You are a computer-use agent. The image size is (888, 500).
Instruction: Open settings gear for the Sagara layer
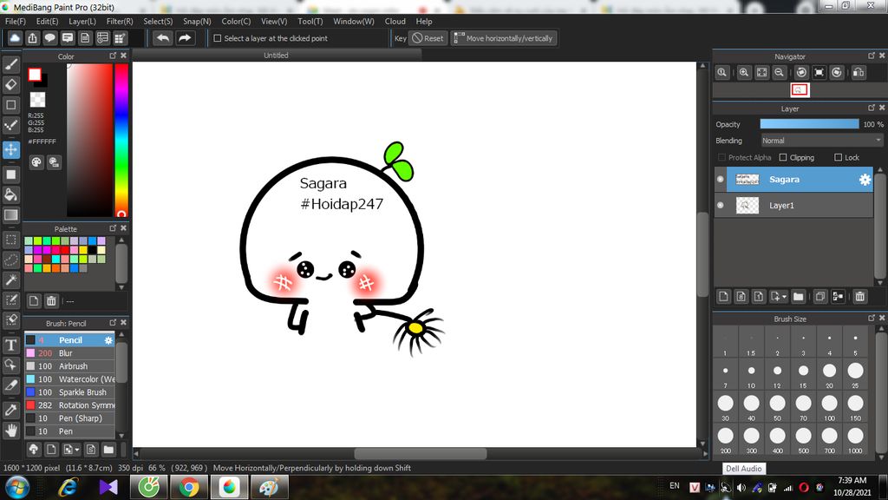pyautogui.click(x=865, y=180)
